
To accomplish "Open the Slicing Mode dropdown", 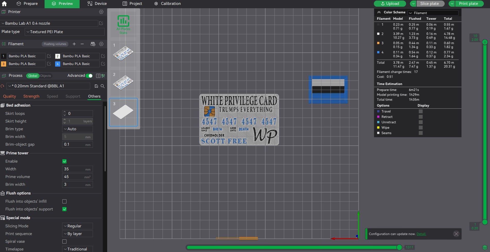I will (x=78, y=226).
